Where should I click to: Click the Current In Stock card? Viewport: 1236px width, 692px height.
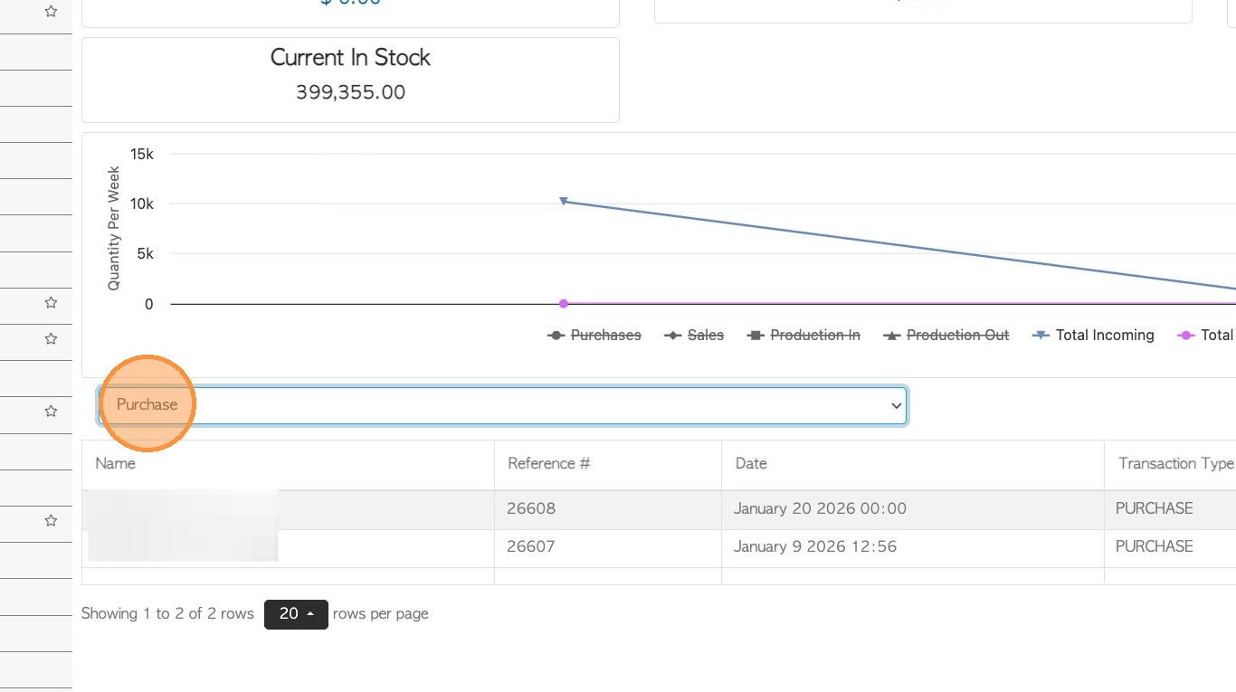pyautogui.click(x=350, y=80)
